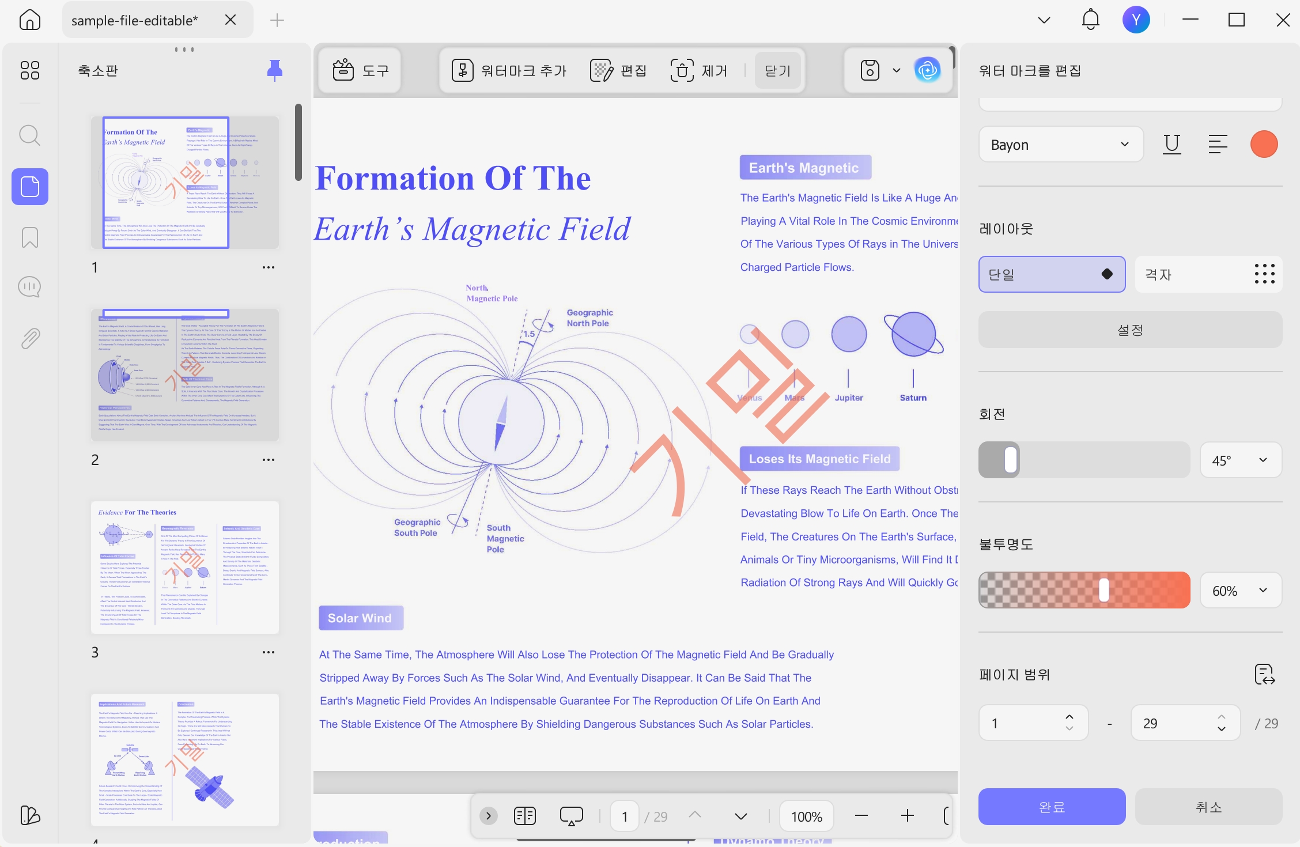Image resolution: width=1300 pixels, height=847 pixels.
Task: Select page 4 thumbnail
Action: [x=185, y=760]
